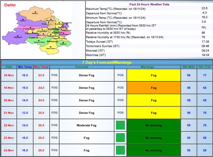Click the yellow Fog warning cell for 18-Nov

click(x=154, y=75)
